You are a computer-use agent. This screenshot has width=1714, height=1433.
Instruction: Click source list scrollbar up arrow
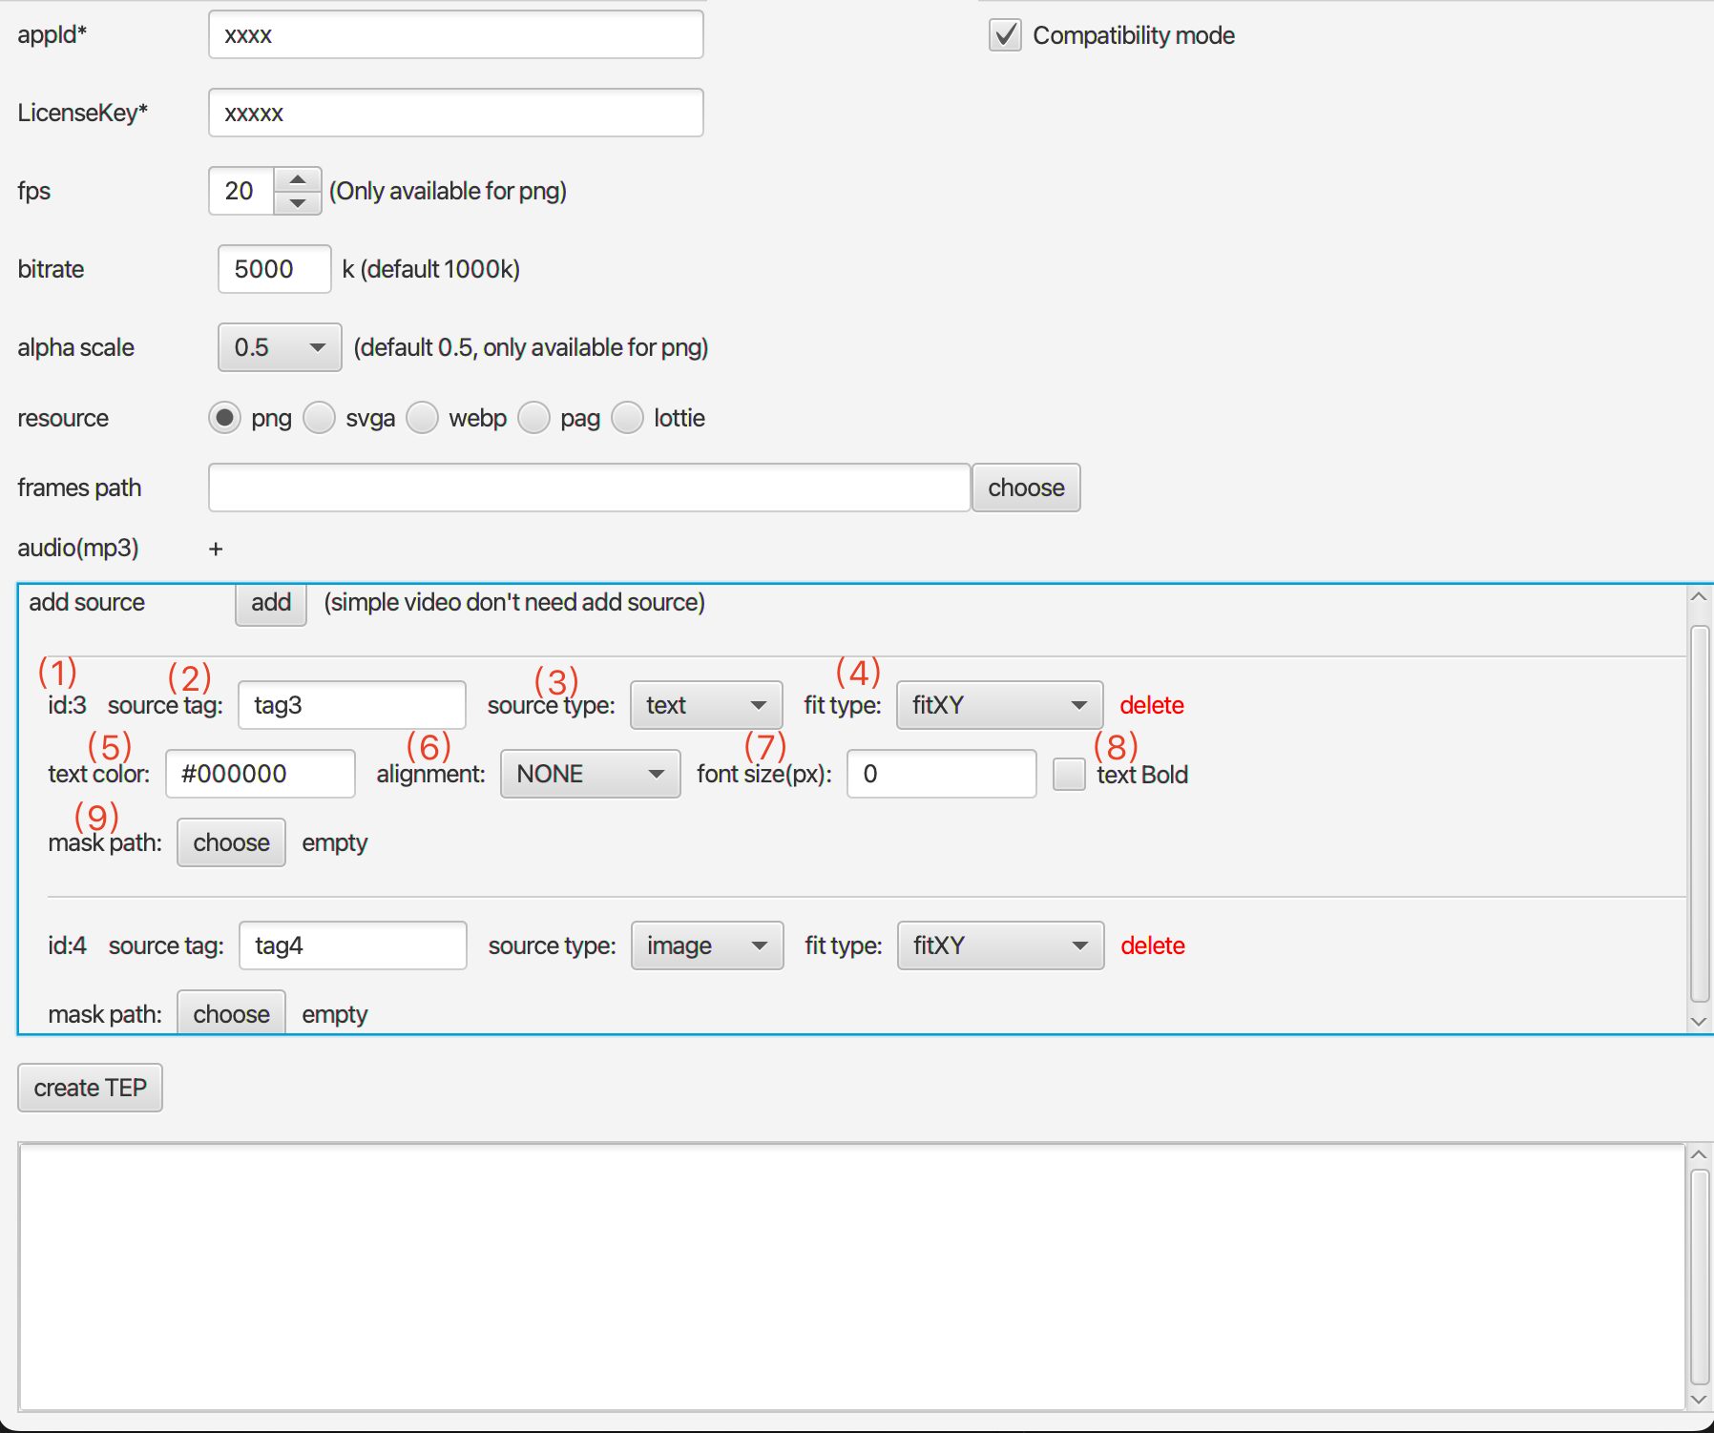(1699, 597)
